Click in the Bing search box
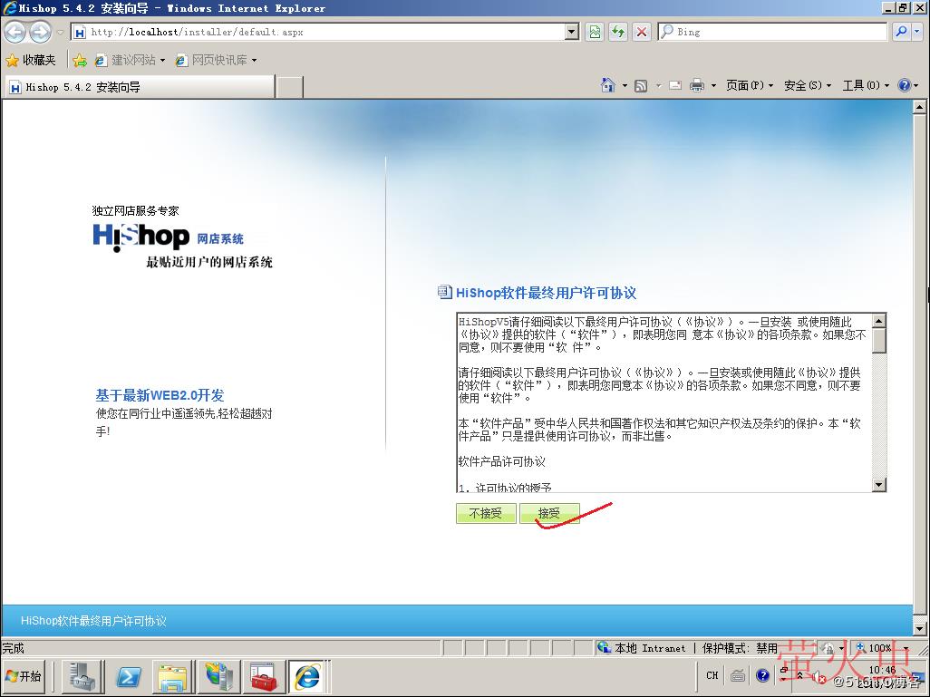The width and height of the screenshot is (930, 697). [770, 32]
